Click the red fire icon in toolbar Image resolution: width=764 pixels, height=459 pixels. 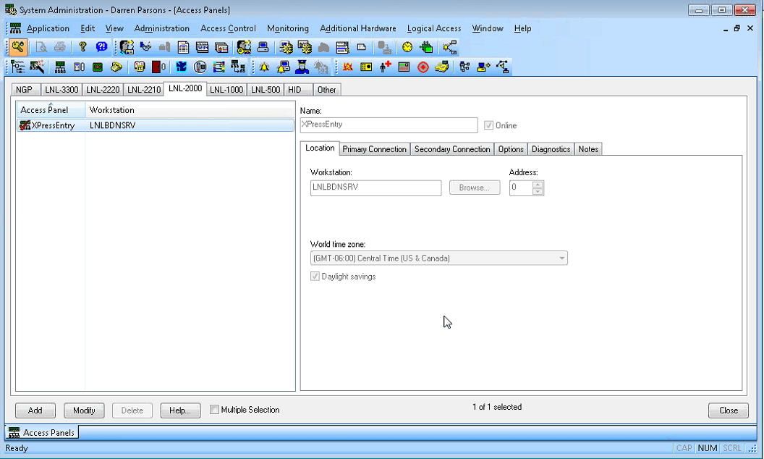coord(348,67)
